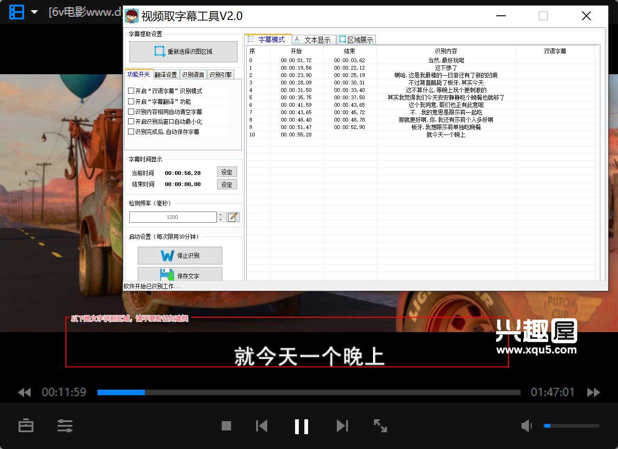Open the 识别语言 tab
This screenshot has height=449, width=618.
tap(193, 75)
